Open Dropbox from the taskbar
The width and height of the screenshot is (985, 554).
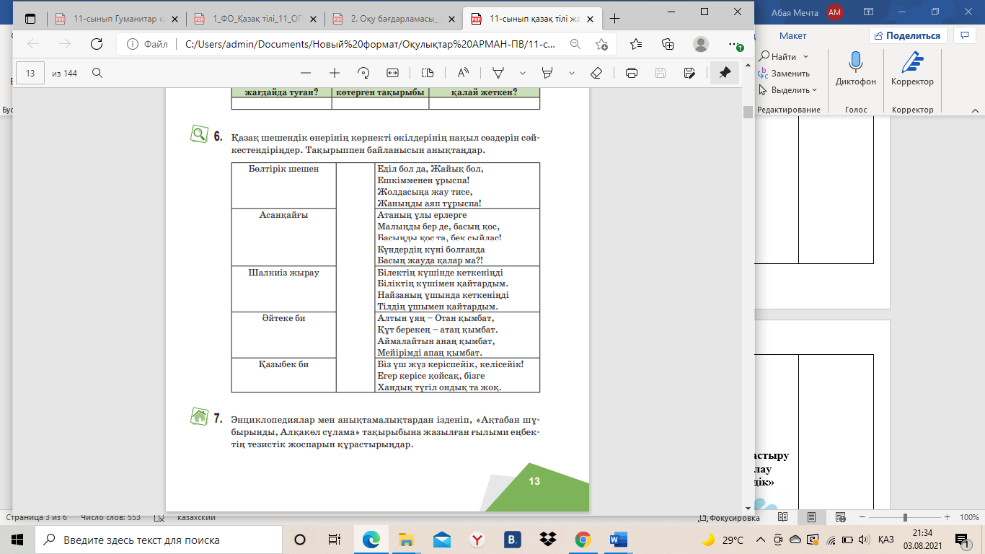(547, 540)
